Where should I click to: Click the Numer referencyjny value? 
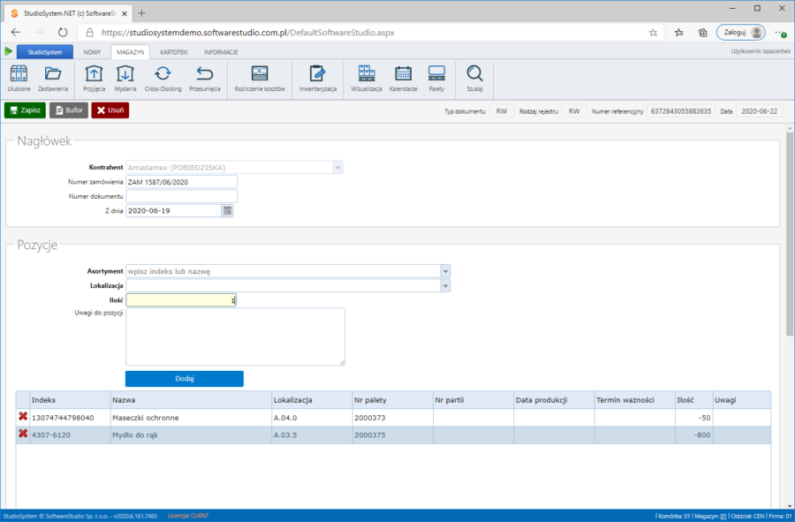(x=681, y=111)
